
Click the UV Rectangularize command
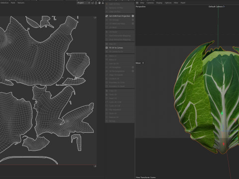pos(117,71)
